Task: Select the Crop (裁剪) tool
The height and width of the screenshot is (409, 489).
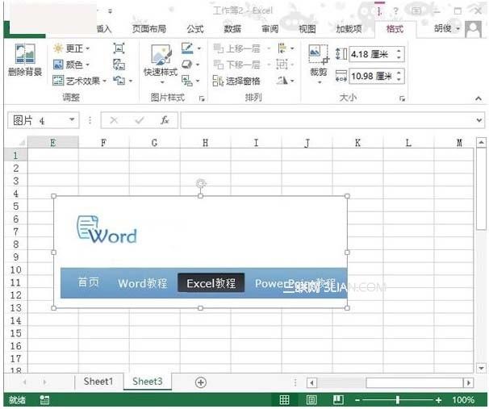Action: (x=319, y=64)
